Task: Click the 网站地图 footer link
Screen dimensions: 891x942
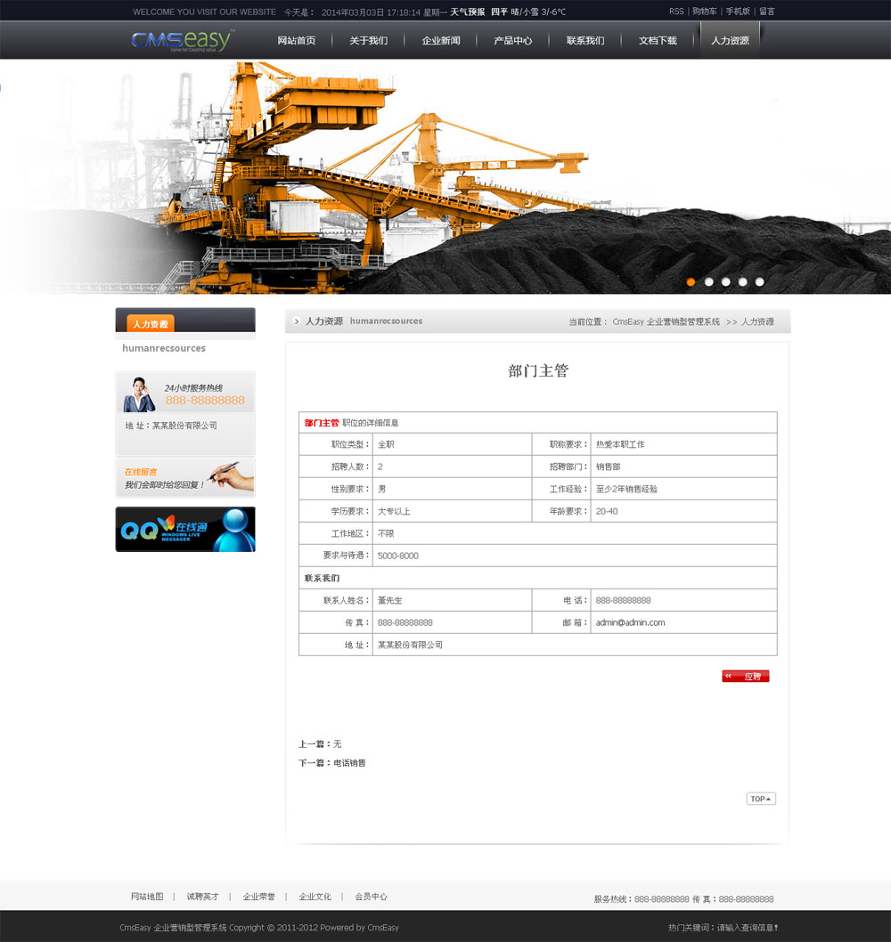Action: coord(147,897)
